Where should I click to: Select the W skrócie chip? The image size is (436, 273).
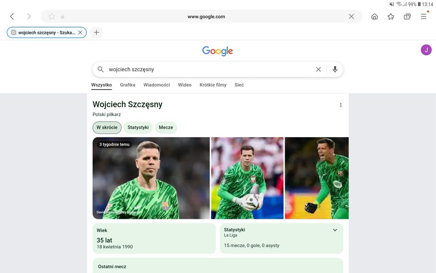click(x=107, y=127)
